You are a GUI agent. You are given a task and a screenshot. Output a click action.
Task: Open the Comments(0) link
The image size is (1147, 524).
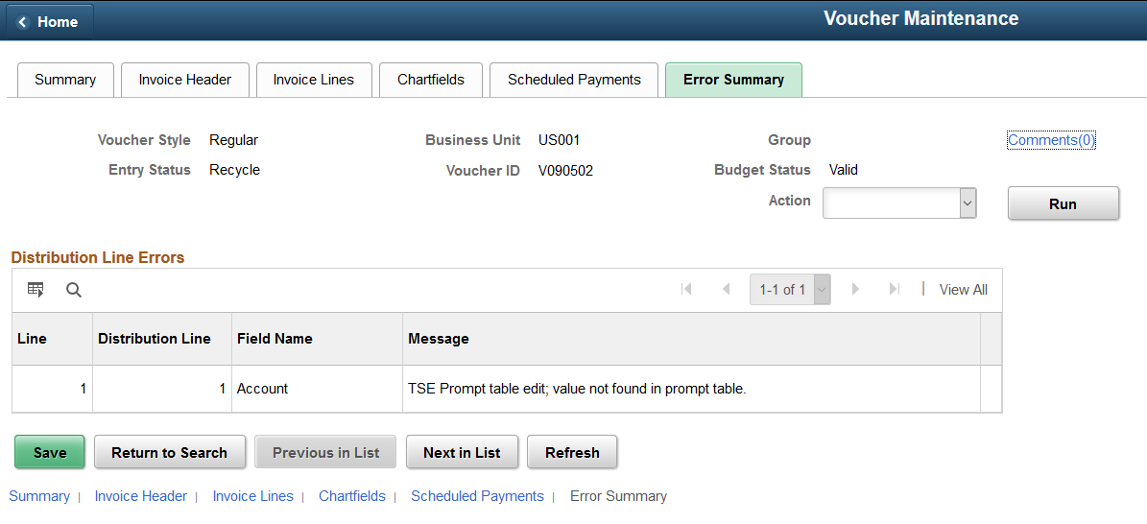coord(1051,140)
